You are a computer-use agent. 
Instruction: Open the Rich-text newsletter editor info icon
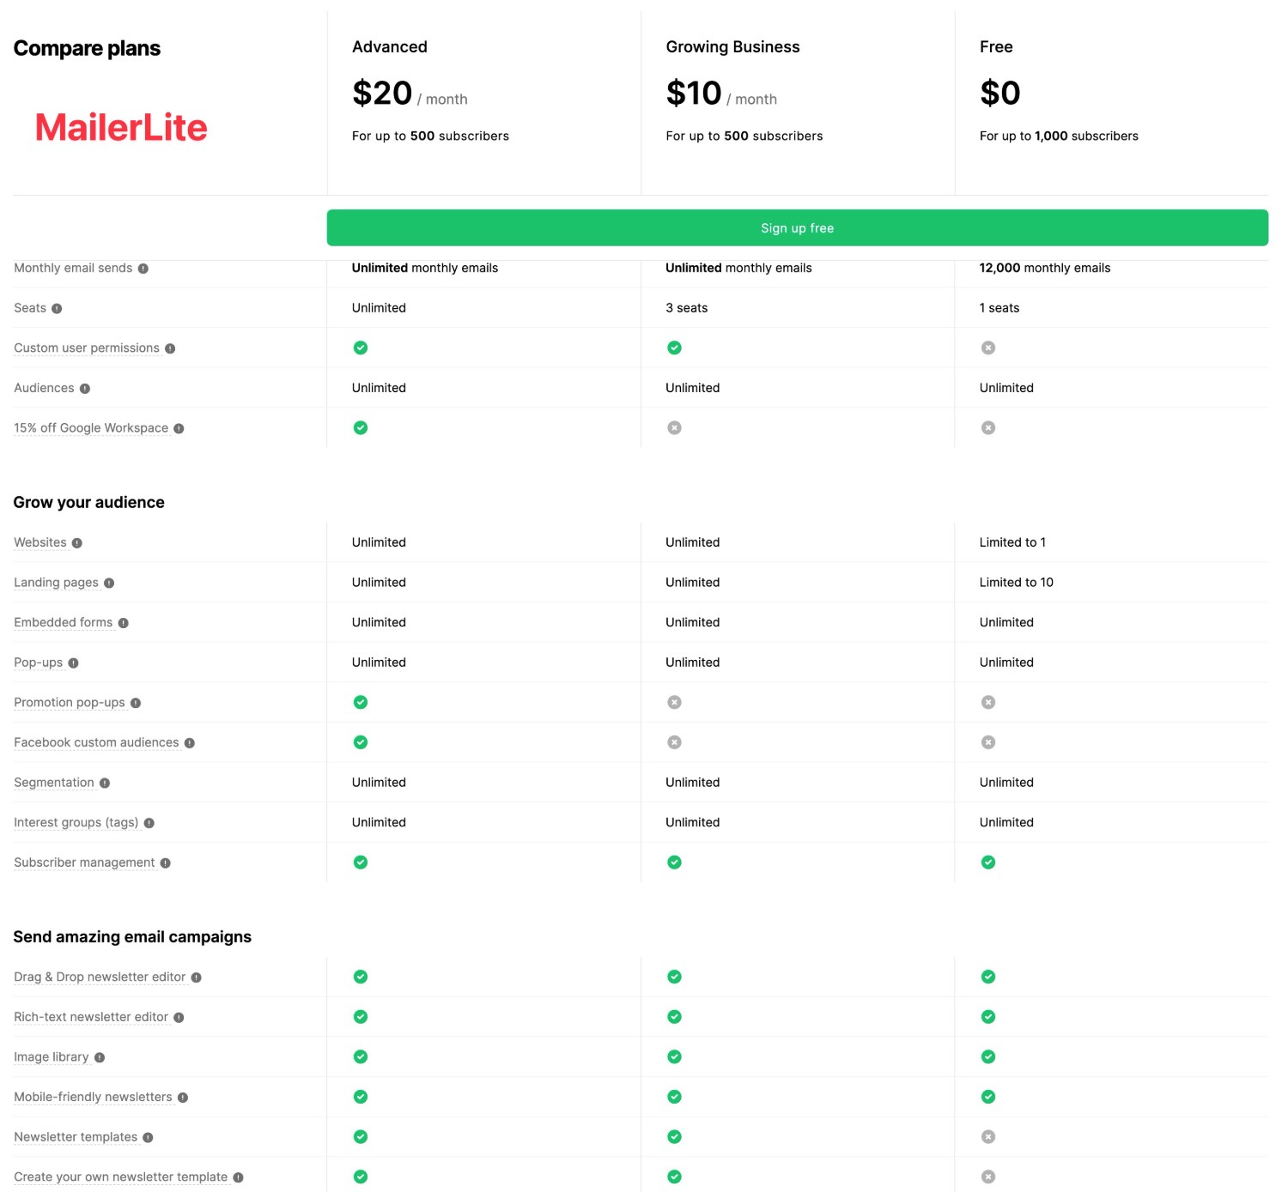(179, 1018)
